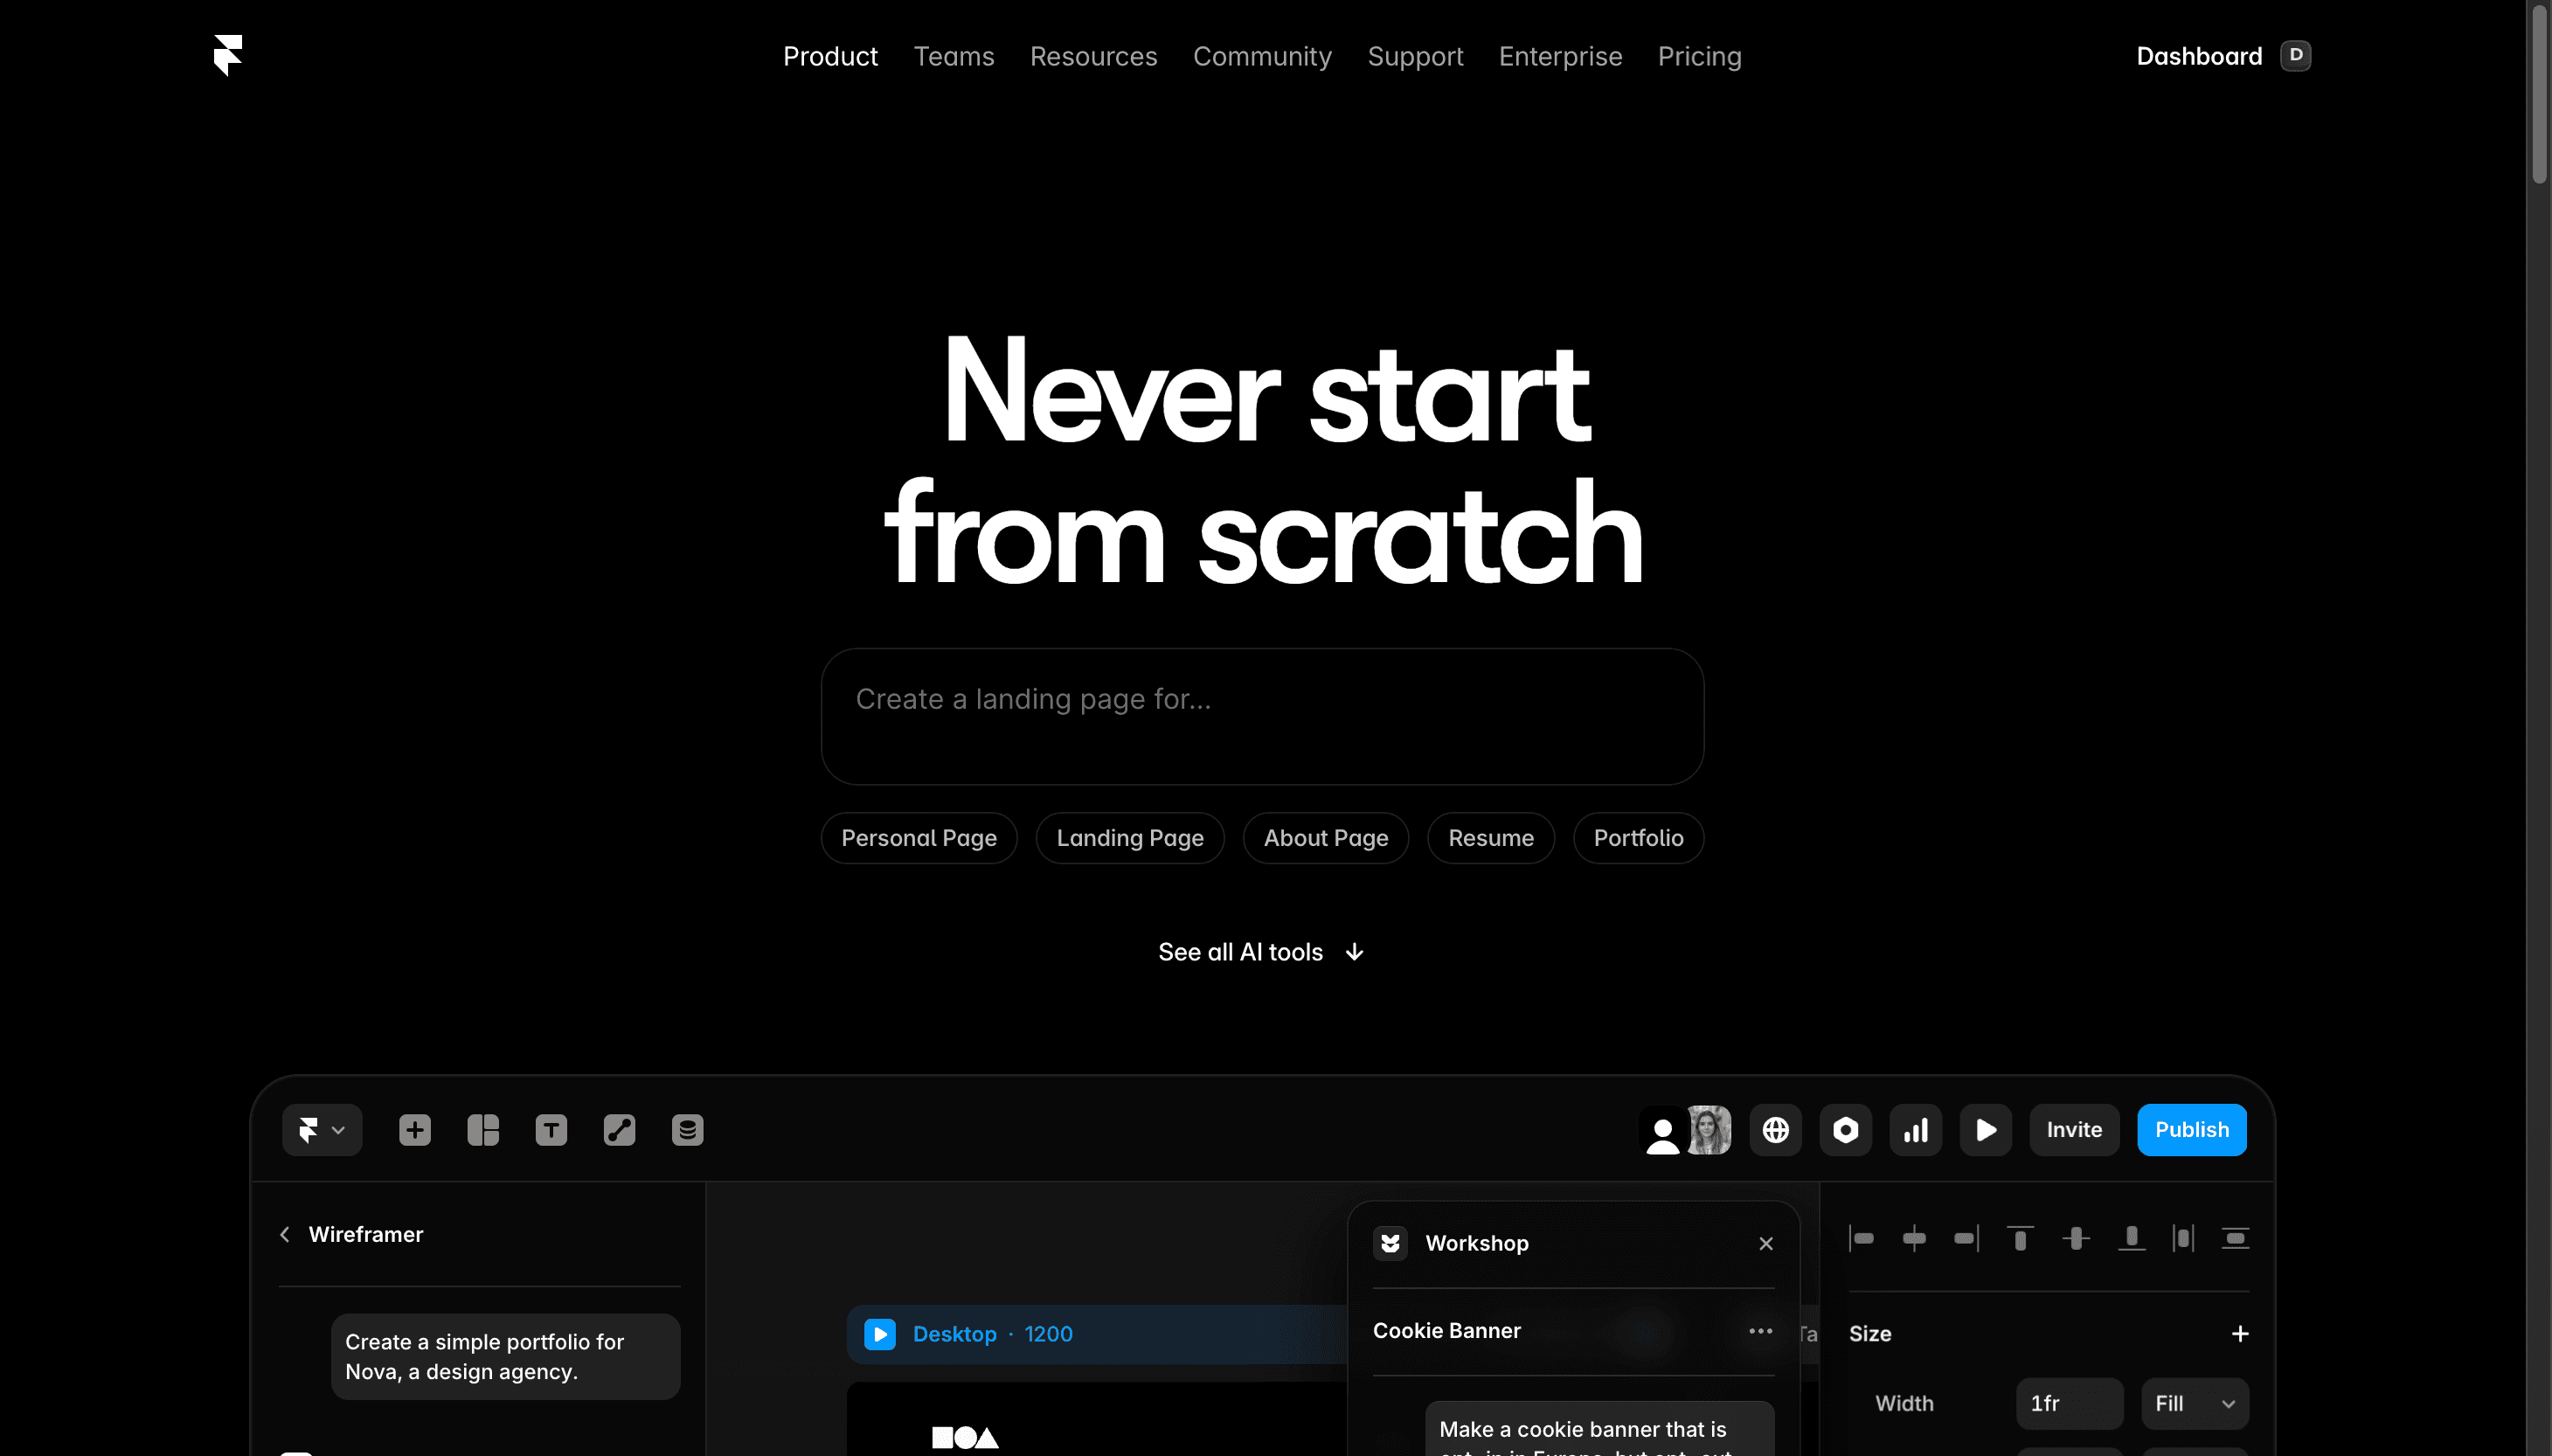The image size is (2552, 1456).
Task: Click the down arrow beside See all AI tools
Action: (1354, 952)
